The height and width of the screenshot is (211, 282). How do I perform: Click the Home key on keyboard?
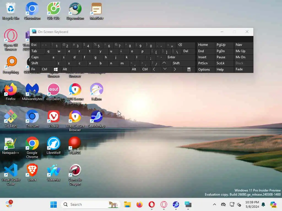click(x=206, y=45)
